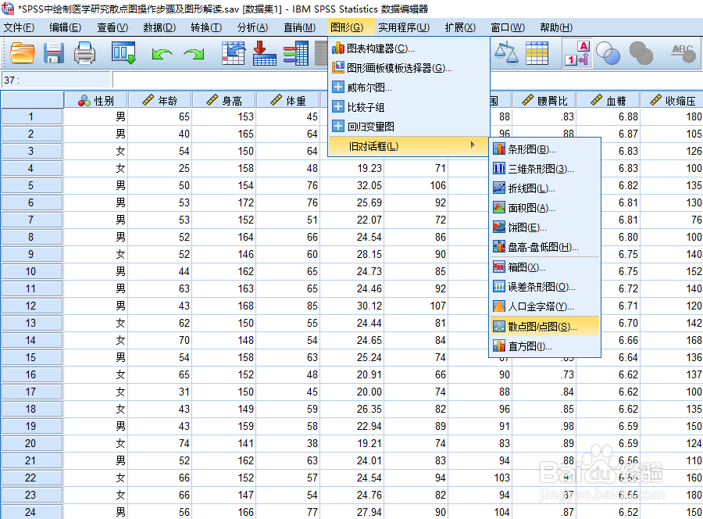Select 回归变量图 menu entry

pyautogui.click(x=409, y=127)
